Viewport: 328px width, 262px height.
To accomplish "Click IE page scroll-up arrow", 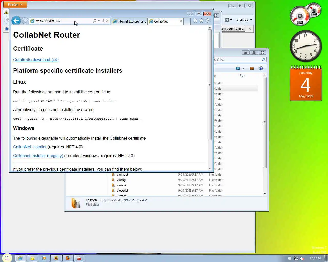I will 210,27.
